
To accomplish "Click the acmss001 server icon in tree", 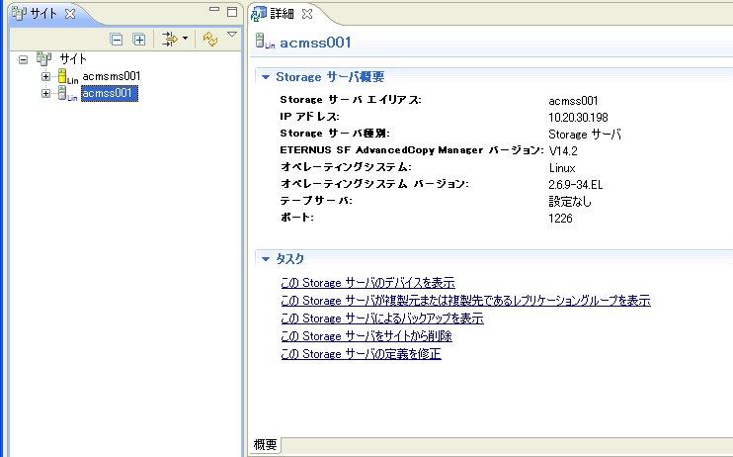I will click(x=67, y=93).
